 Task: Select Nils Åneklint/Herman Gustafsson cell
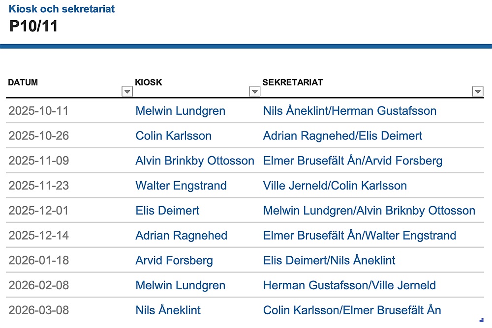coord(349,111)
